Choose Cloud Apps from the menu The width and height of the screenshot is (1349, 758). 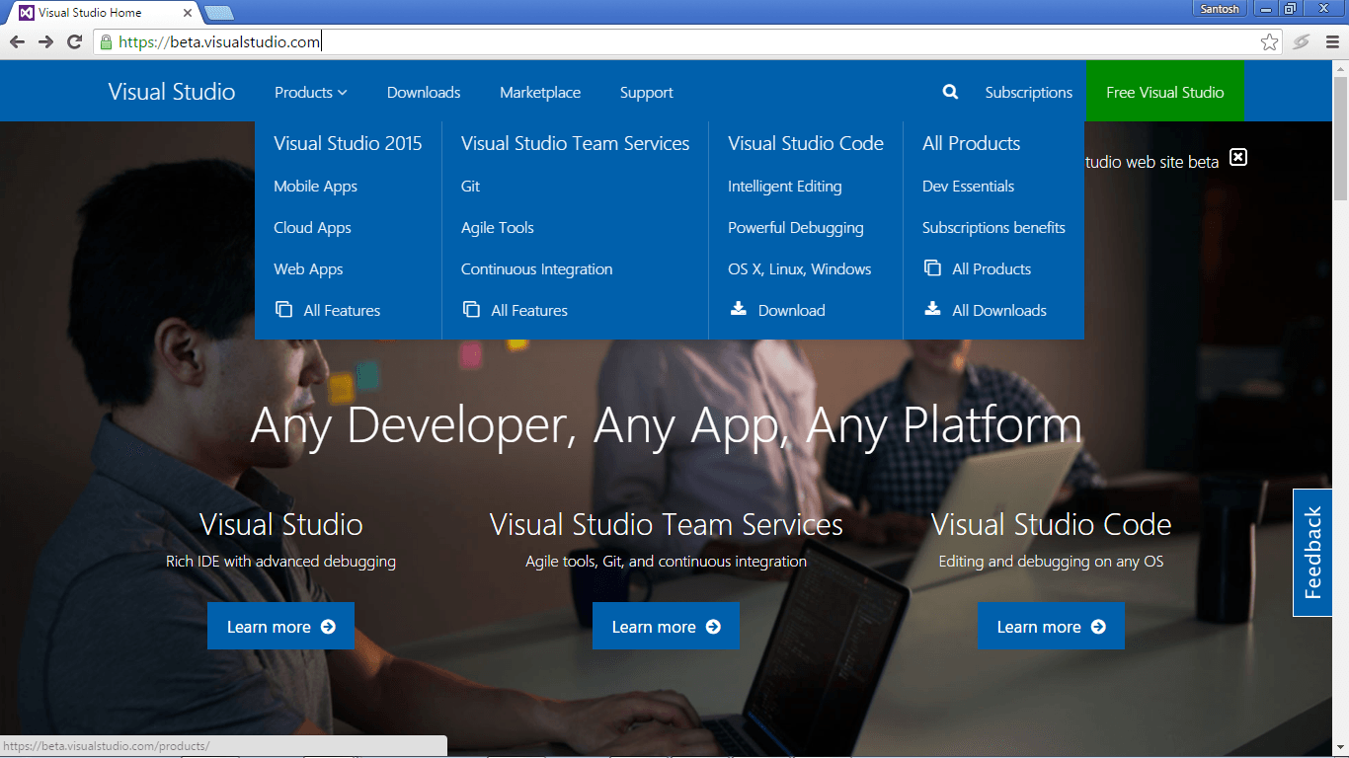coord(312,228)
